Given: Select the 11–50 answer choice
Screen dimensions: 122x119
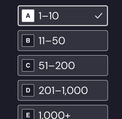Looking at the screenshot, I should point(63,41).
